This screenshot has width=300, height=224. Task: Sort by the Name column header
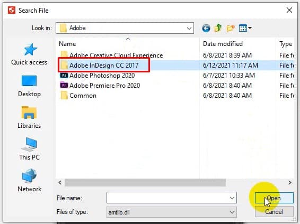click(x=67, y=44)
